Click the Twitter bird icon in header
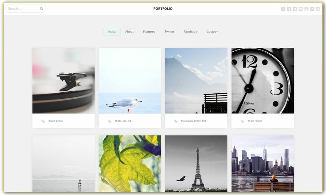The width and height of the screenshot is (326, 195). point(295,9)
